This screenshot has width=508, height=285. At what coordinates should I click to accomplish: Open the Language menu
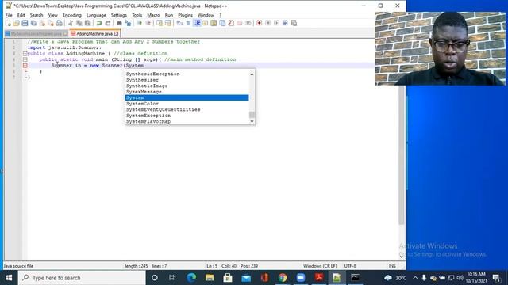tap(96, 15)
